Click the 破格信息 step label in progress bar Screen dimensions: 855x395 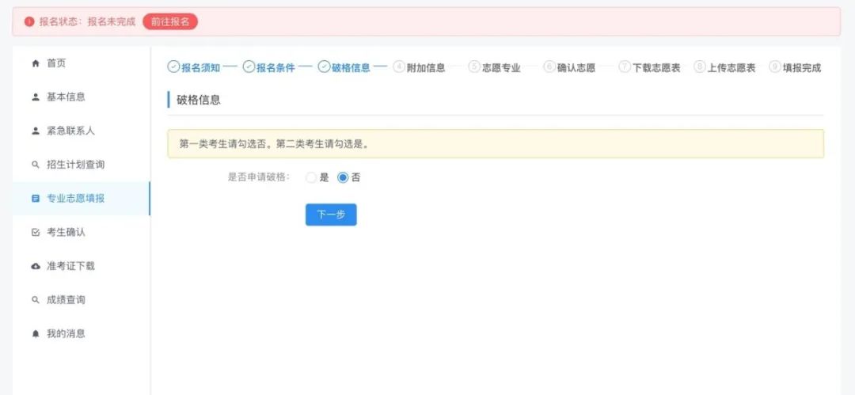point(351,67)
